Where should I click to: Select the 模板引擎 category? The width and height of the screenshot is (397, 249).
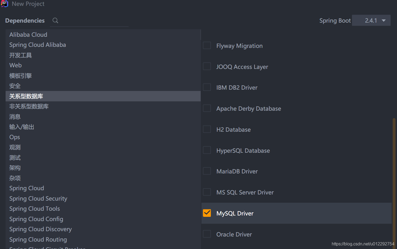point(103,76)
